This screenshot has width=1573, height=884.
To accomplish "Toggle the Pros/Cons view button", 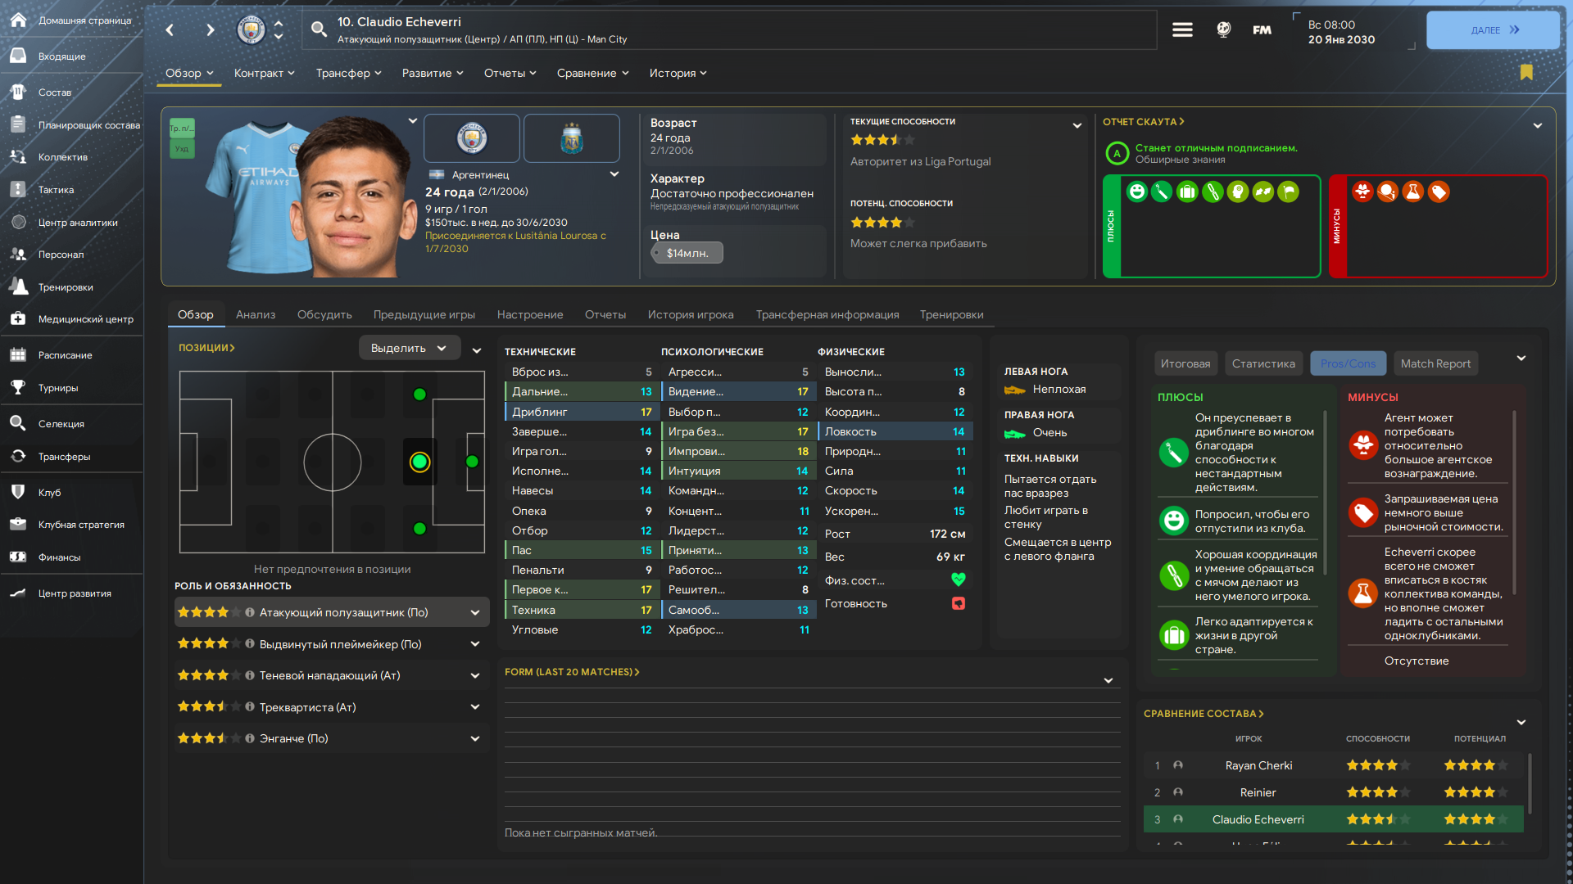I will click(x=1348, y=363).
